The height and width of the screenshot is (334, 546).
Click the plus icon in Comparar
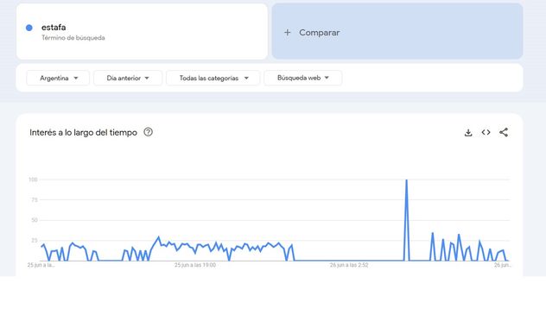[x=288, y=32]
